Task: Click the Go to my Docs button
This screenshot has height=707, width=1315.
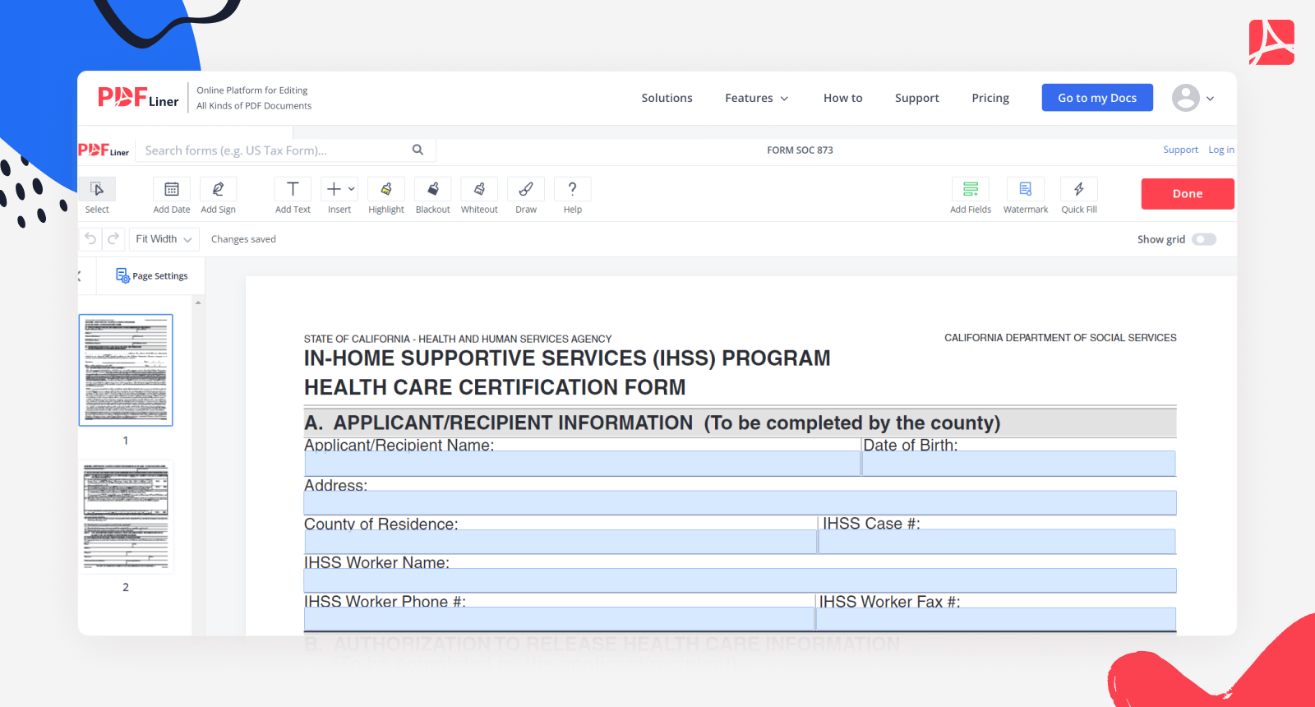Action: [x=1096, y=98]
